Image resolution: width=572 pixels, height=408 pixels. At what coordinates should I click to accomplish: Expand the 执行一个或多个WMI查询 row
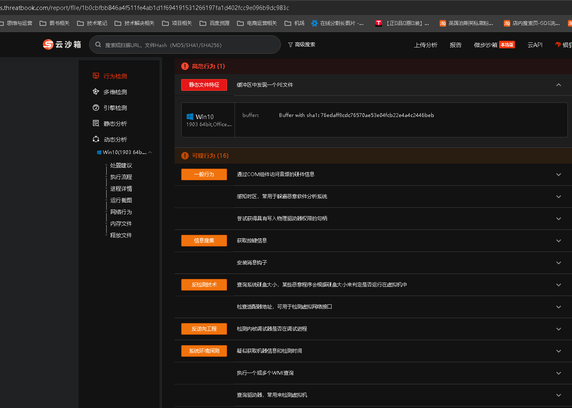click(x=559, y=373)
